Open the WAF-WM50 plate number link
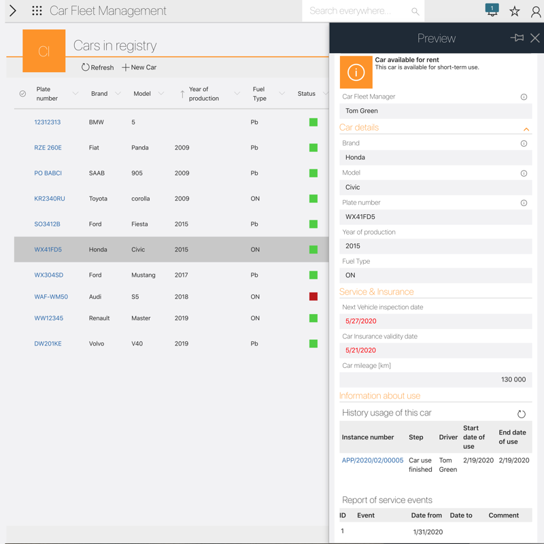544x544 pixels. [51, 296]
